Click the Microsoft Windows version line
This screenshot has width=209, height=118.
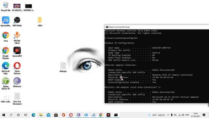click(x=131, y=30)
